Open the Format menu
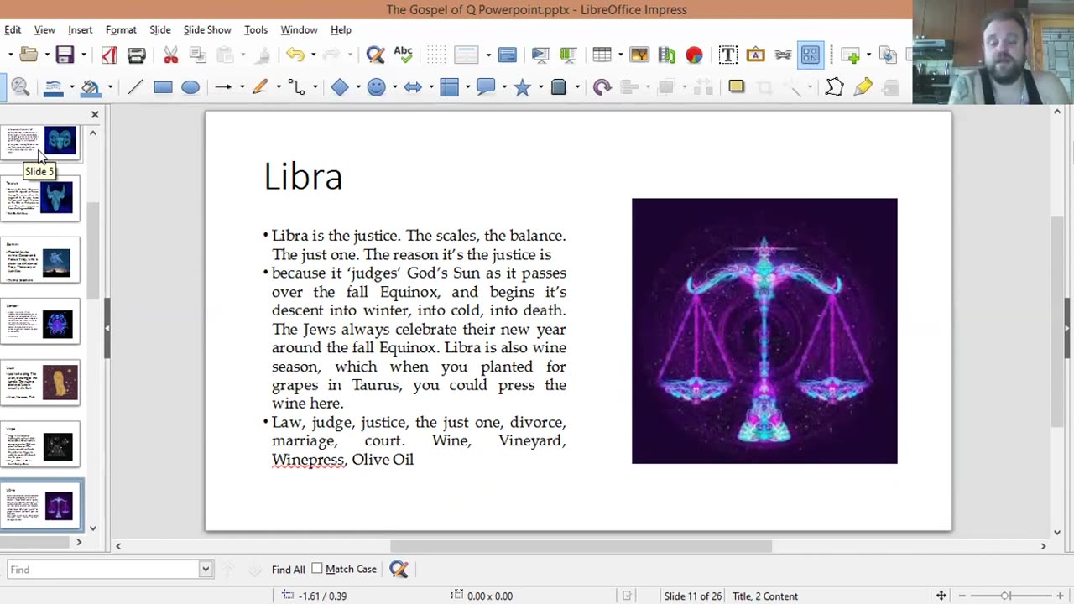 click(x=121, y=29)
